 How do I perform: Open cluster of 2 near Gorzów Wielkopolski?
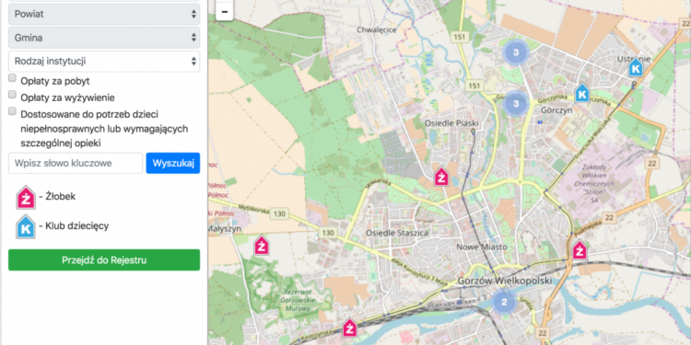(x=505, y=302)
